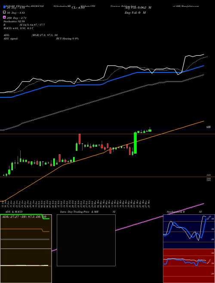This screenshot has width=215, height=283.
Task: Click the blue 20 Day EMA legend swatch
Action: [x=4, y=7]
